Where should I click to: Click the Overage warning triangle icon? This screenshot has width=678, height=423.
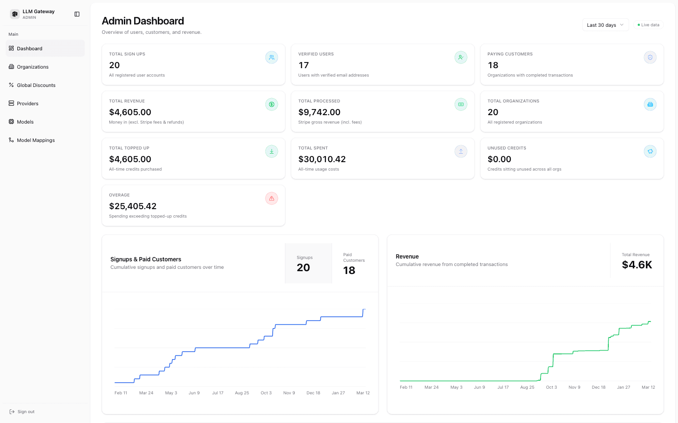tap(272, 198)
